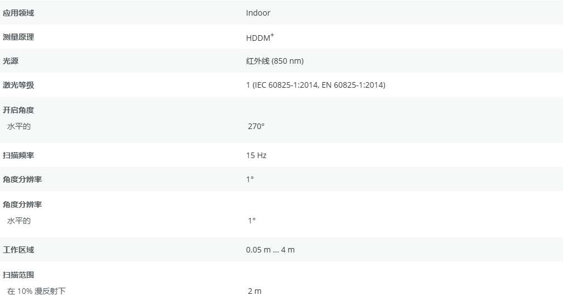Select the 红外线 (850 nm) value
Viewport: 563px width, 300px height.
pos(275,61)
